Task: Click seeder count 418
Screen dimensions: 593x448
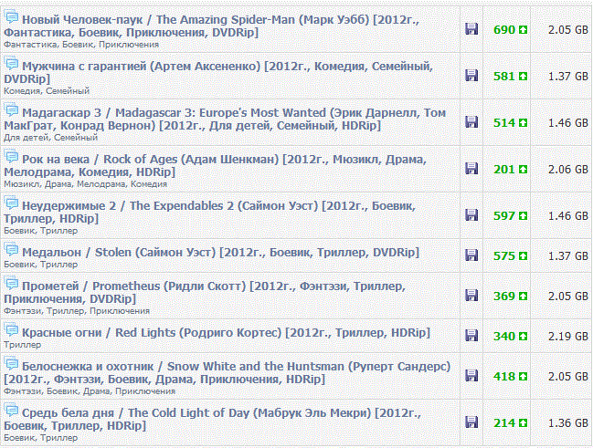Action: 504,377
